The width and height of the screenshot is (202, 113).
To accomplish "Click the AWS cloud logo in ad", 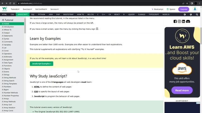I will pos(182,69).
